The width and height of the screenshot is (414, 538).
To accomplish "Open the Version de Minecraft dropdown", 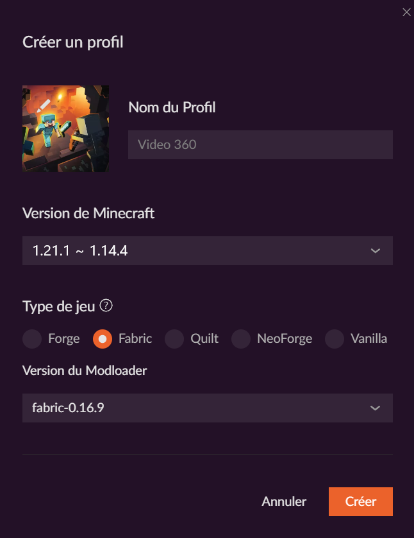I will click(x=207, y=250).
